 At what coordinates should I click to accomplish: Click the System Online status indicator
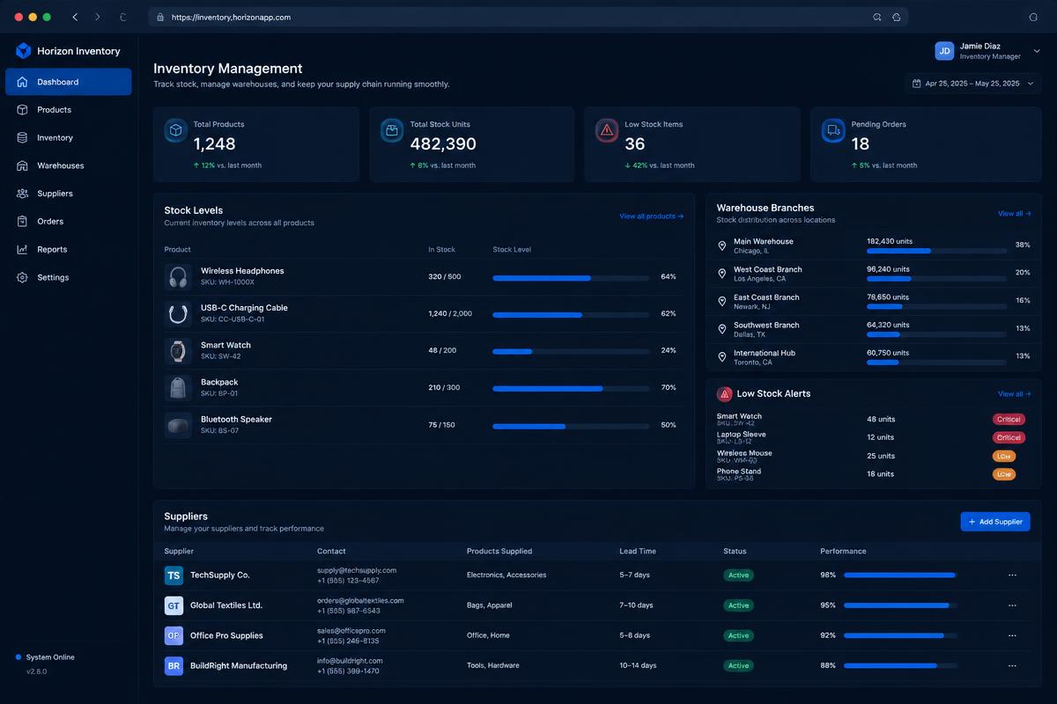coord(45,657)
